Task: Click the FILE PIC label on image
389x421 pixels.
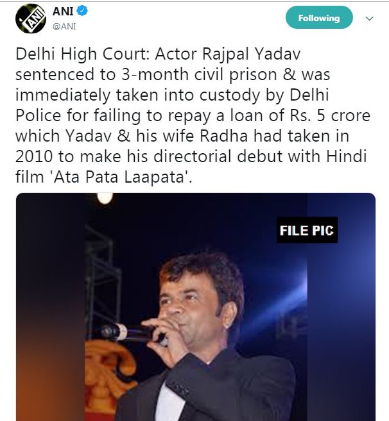Action: click(307, 230)
